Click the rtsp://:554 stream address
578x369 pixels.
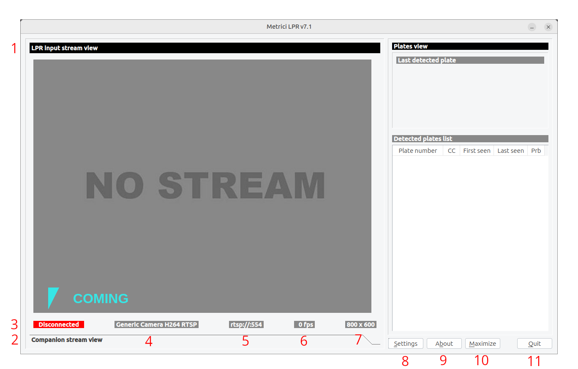(246, 325)
